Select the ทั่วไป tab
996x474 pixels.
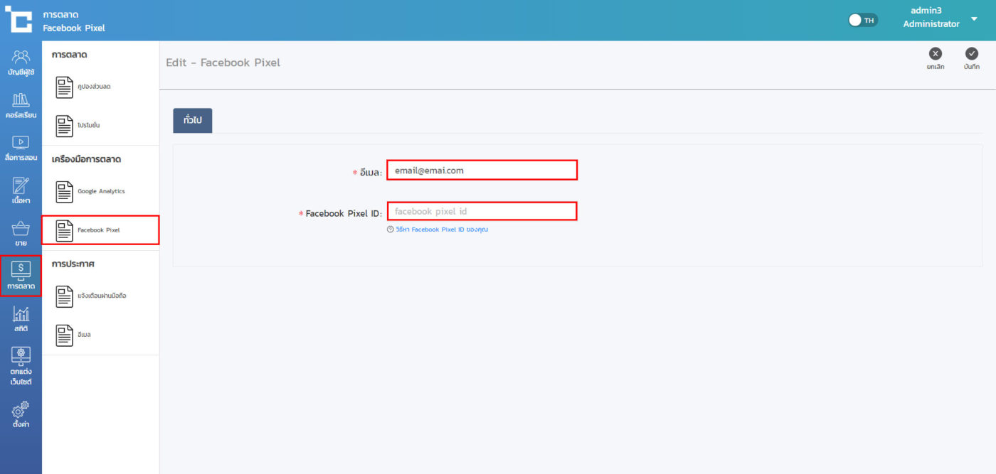(193, 121)
